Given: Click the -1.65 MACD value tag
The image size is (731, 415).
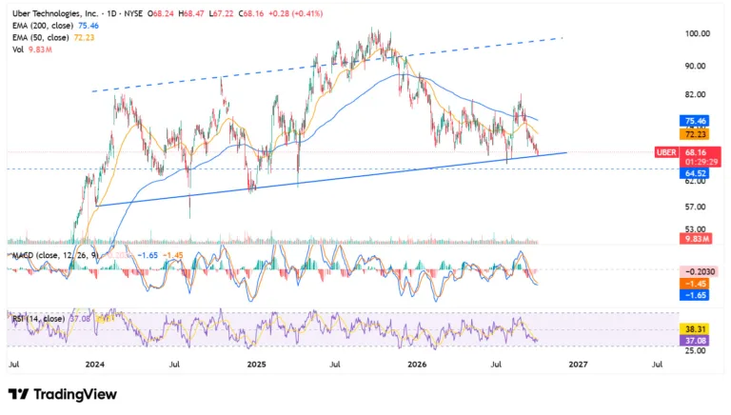Looking at the screenshot, I should pos(695,295).
